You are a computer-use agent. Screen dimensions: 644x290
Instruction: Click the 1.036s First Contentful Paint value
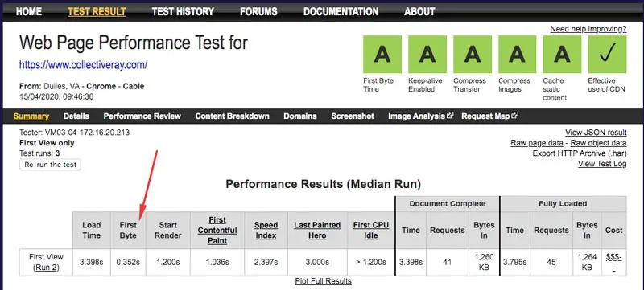(217, 262)
